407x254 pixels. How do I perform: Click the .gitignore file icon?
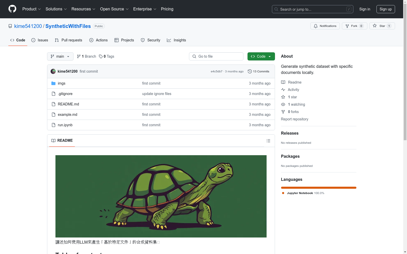coord(53,94)
